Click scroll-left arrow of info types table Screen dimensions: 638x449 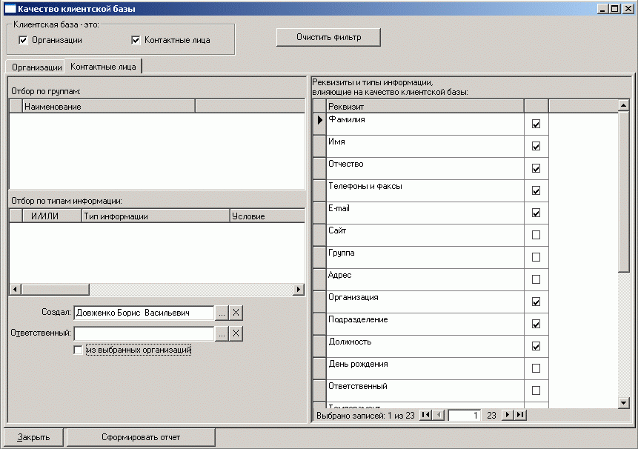pos(16,289)
